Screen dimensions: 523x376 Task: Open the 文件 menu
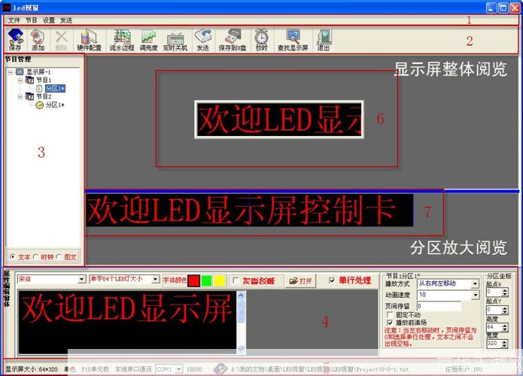[x=14, y=20]
